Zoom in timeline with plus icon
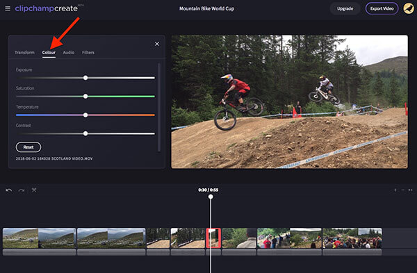 (395, 190)
